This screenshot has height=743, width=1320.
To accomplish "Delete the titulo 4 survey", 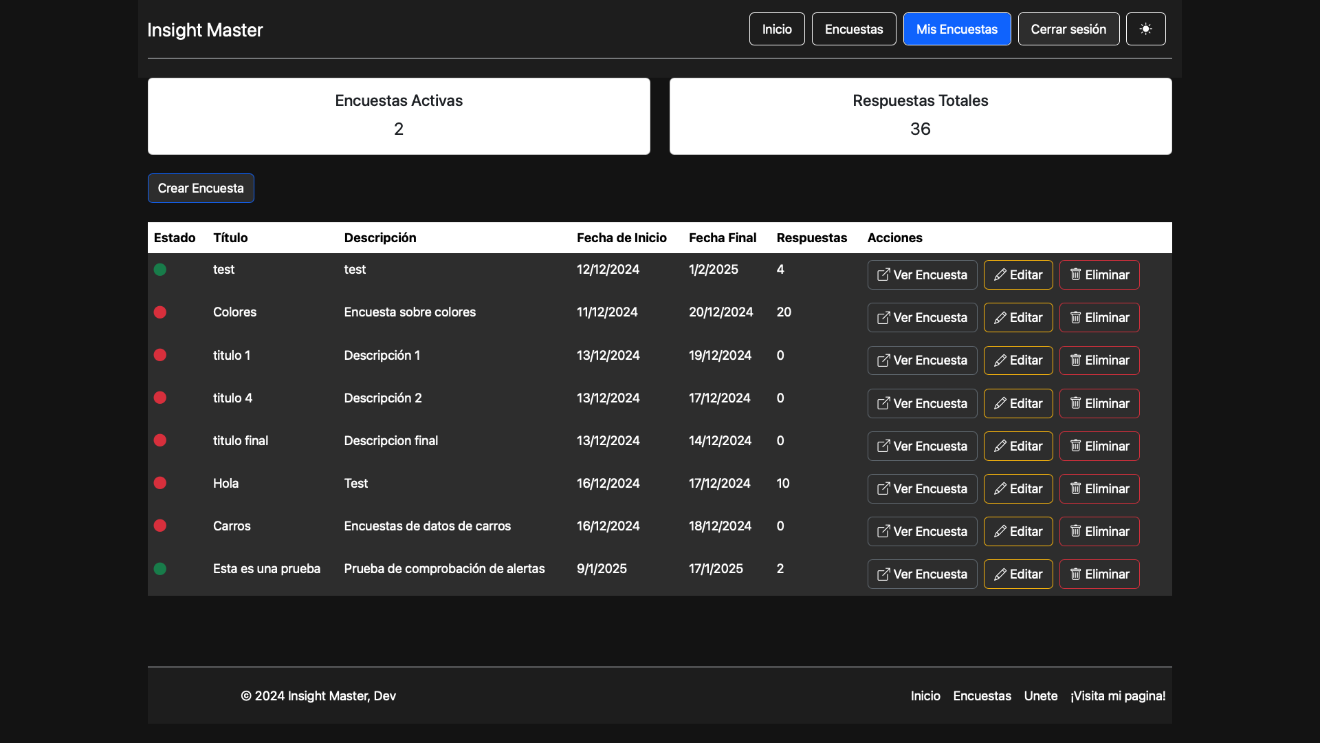I will coord(1099,403).
